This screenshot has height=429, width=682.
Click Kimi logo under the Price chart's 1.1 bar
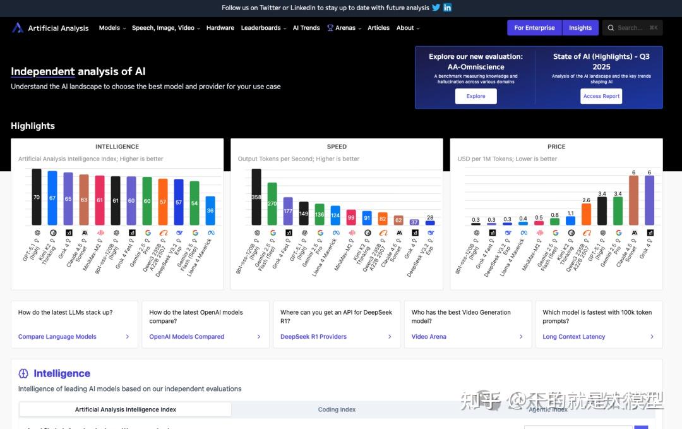point(571,233)
